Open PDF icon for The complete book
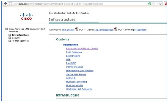Screen dimensions: 168x102 coord(115,29)
